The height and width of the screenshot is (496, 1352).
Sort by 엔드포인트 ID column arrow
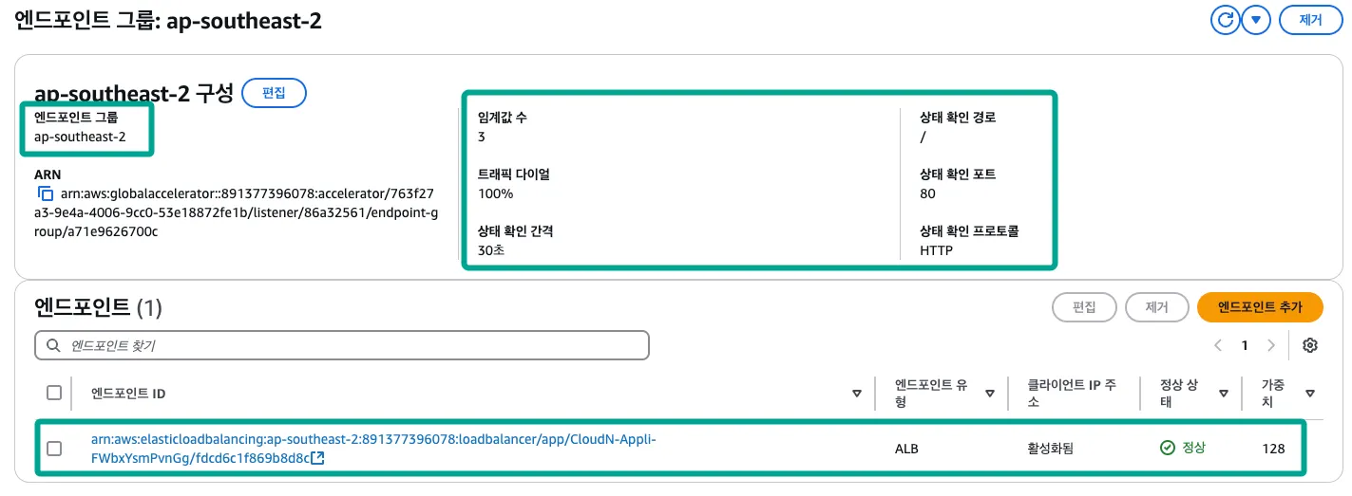pyautogui.click(x=857, y=393)
